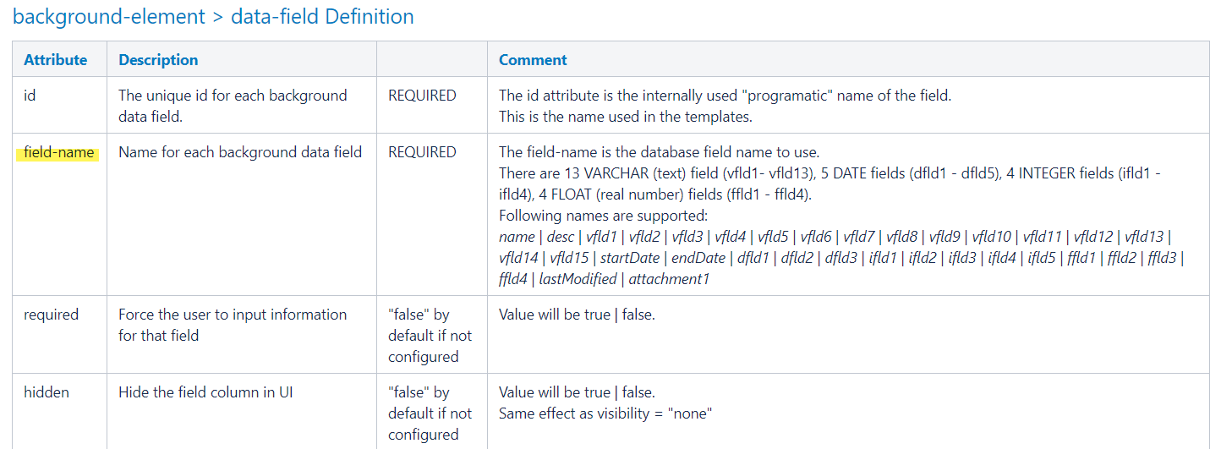Click the 'Attribute' column header
This screenshot has width=1221, height=449.
56,60
